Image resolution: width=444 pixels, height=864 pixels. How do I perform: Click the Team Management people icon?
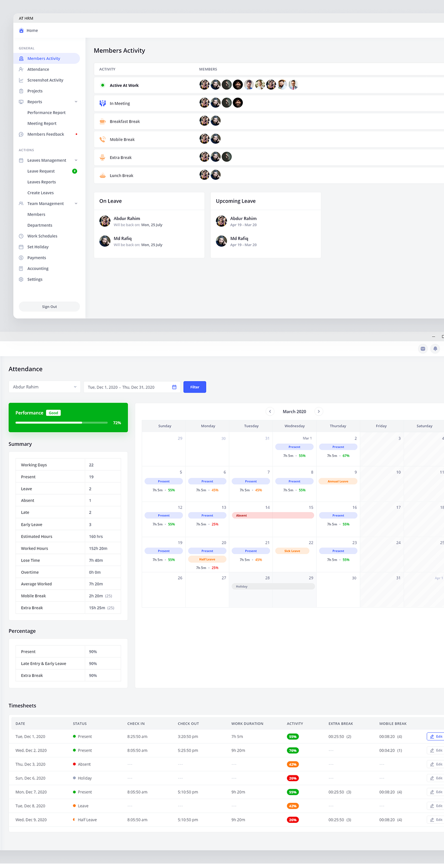(x=21, y=204)
